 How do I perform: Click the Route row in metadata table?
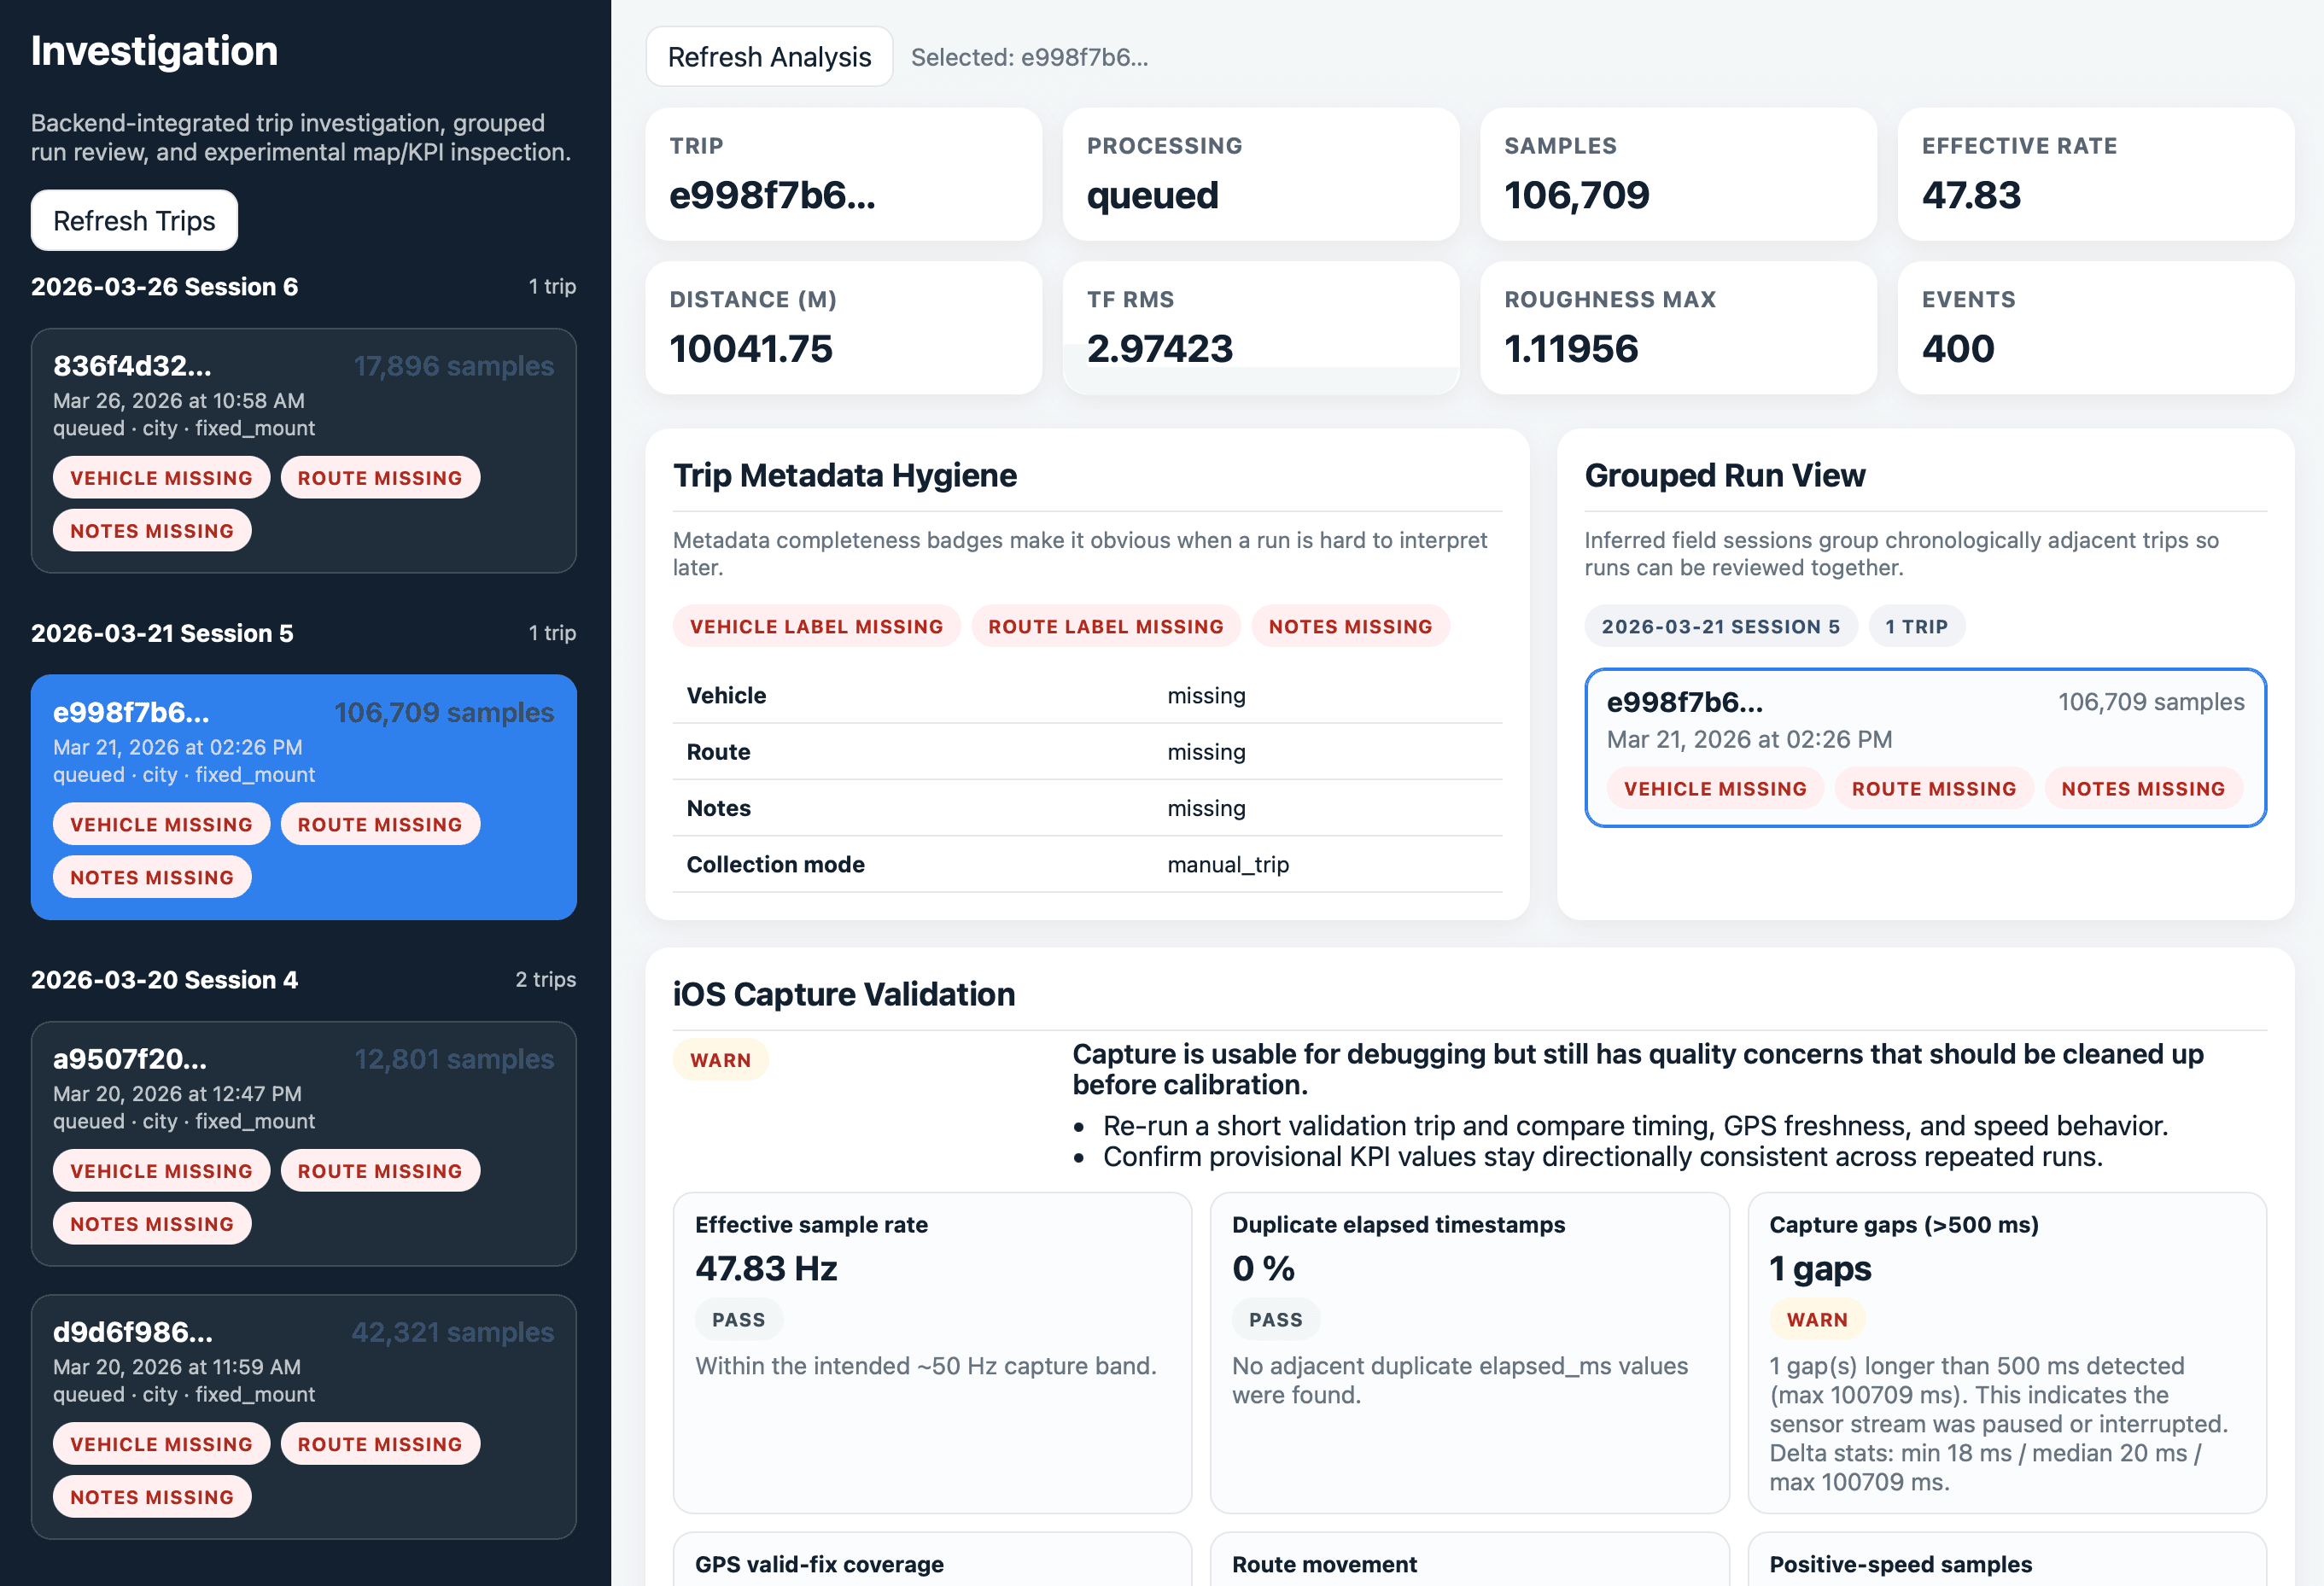(x=1087, y=752)
